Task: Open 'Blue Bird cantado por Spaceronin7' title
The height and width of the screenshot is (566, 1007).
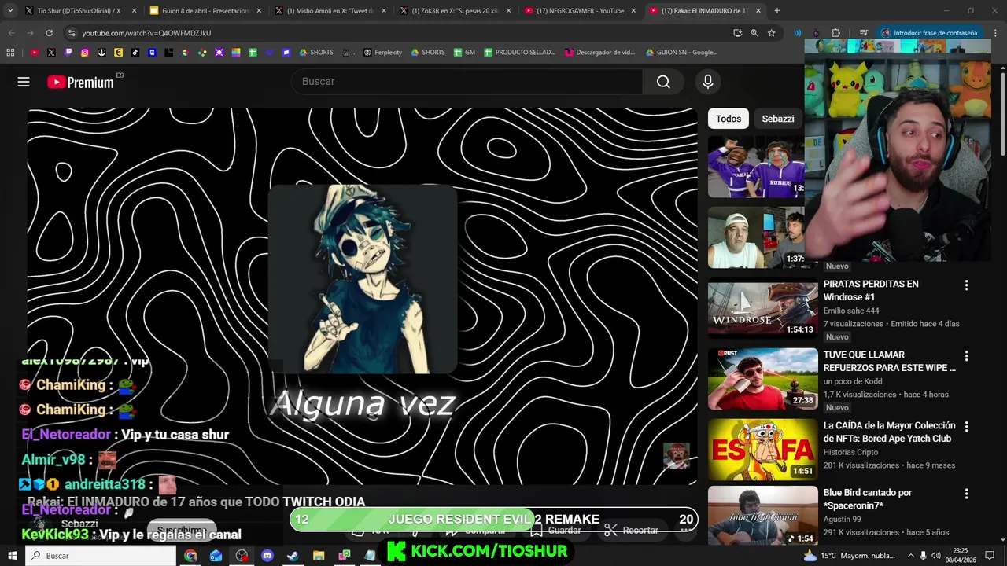Action: tap(867, 499)
